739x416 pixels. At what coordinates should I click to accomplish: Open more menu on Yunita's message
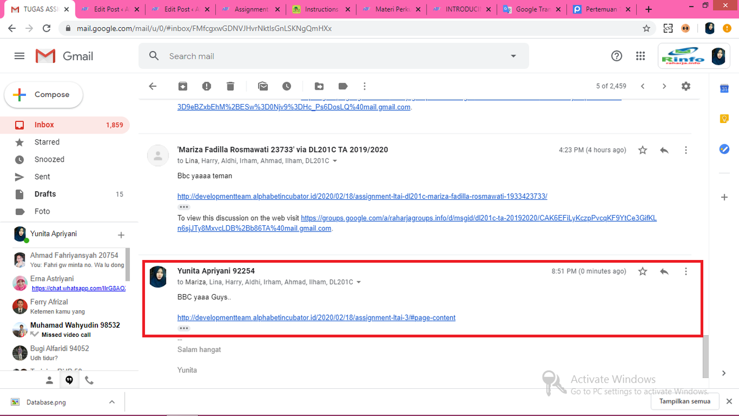[686, 272]
